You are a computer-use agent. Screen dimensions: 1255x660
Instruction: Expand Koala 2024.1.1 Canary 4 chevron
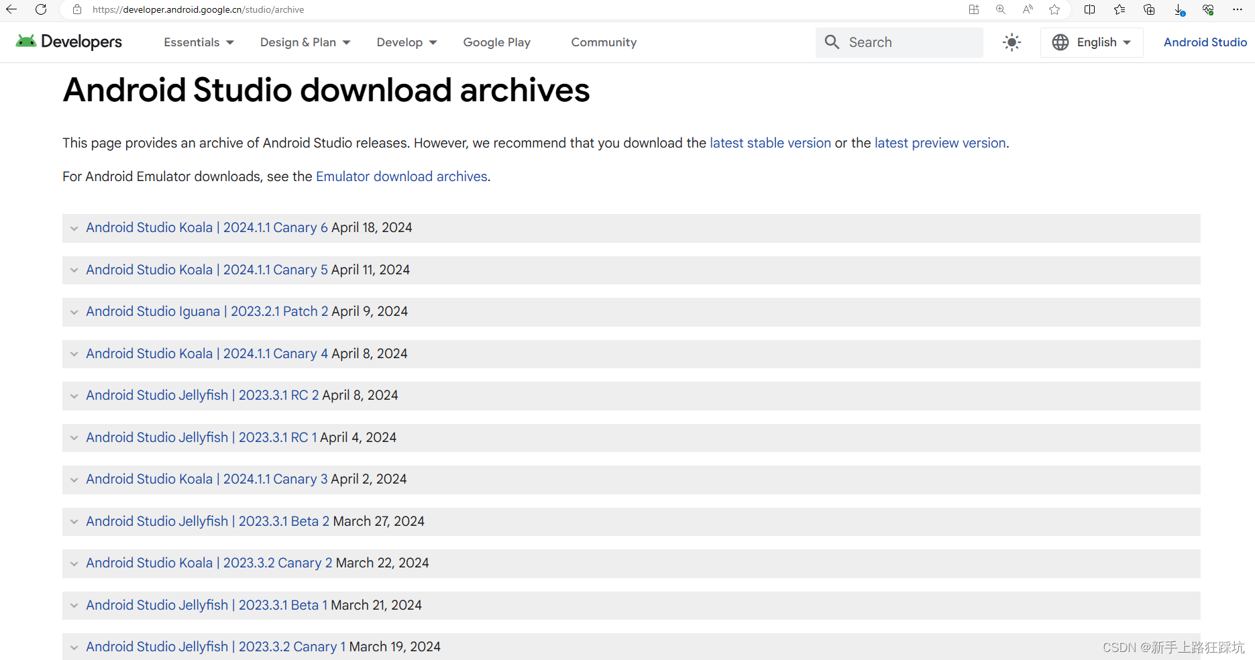click(74, 354)
